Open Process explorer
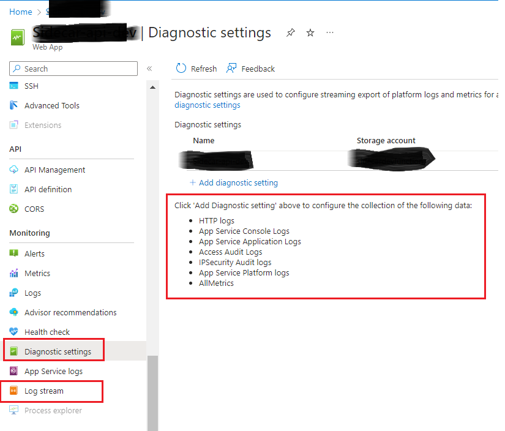Screen dimensions: 505x431 53,411
